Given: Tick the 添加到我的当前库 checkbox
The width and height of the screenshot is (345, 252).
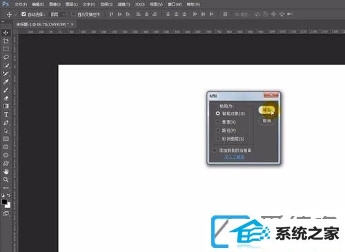Looking at the screenshot, I should tap(215, 151).
